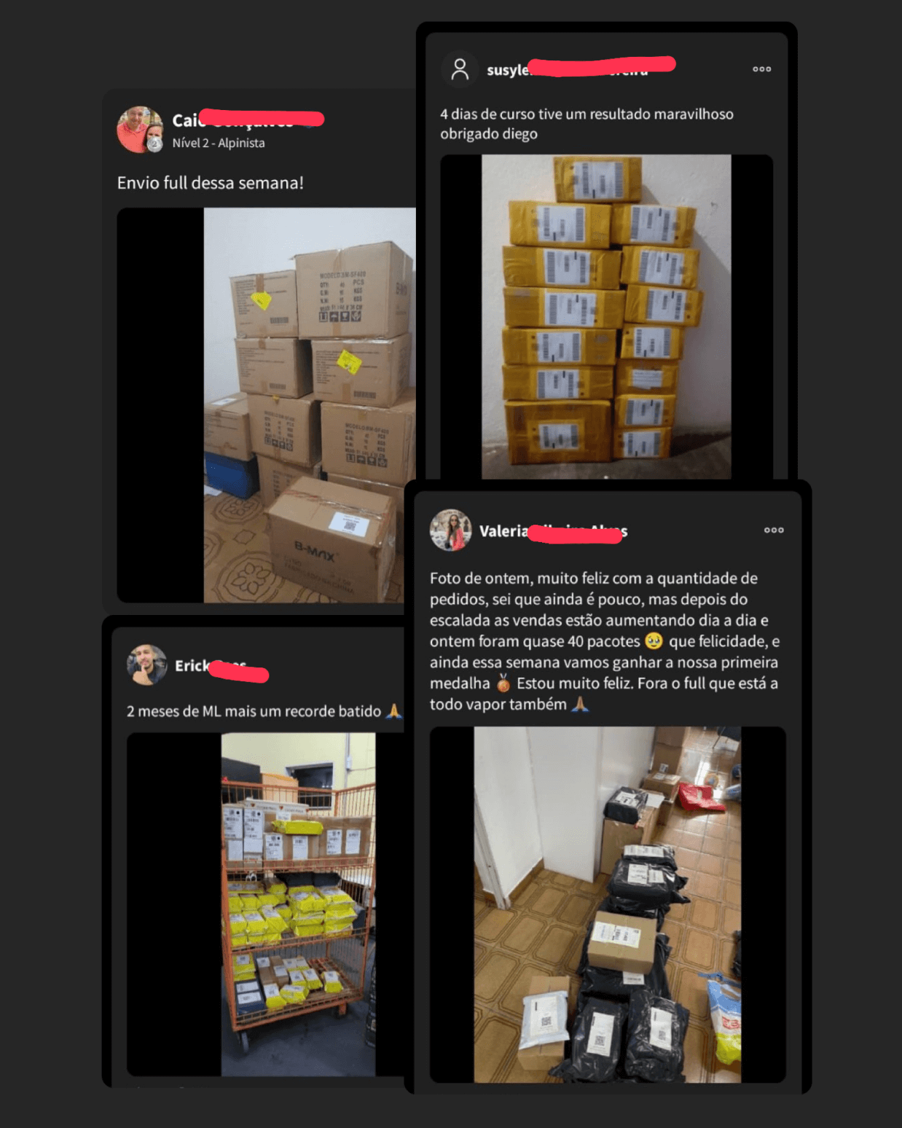Click the 'Envio full dessa semana!' post text
This screenshot has height=1128, width=902.
210,183
